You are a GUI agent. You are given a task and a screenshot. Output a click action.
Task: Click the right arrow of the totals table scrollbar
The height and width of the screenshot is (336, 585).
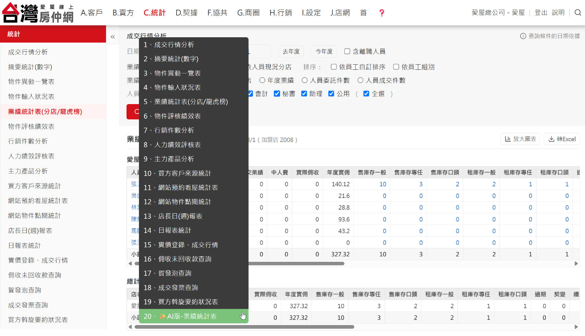pos(576,327)
